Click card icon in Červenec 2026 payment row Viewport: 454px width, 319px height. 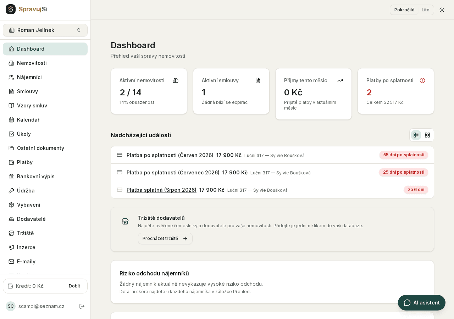click(x=120, y=172)
